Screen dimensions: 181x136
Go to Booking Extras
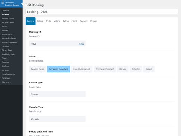coord(8,22)
